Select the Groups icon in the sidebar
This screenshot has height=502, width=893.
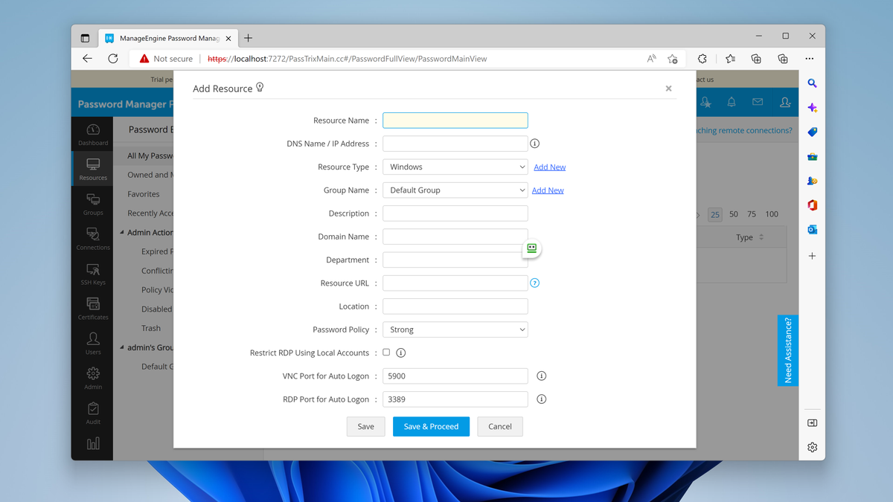tap(92, 203)
